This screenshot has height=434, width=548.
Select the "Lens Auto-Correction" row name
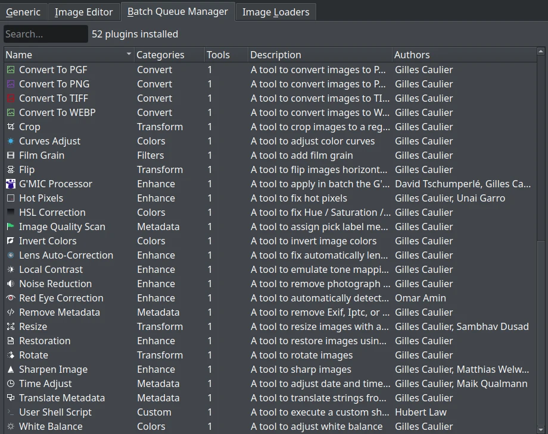(x=66, y=256)
